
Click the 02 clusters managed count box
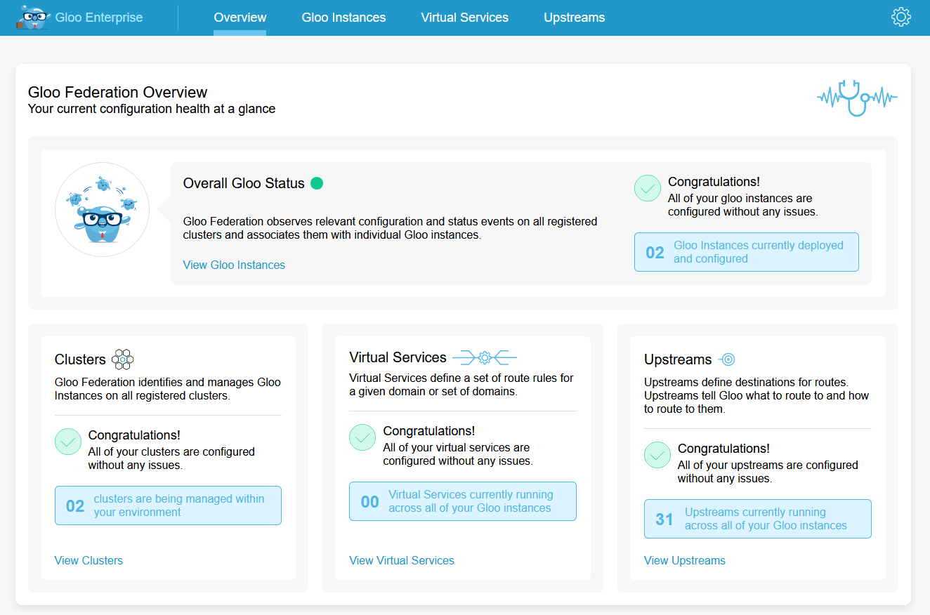point(168,505)
